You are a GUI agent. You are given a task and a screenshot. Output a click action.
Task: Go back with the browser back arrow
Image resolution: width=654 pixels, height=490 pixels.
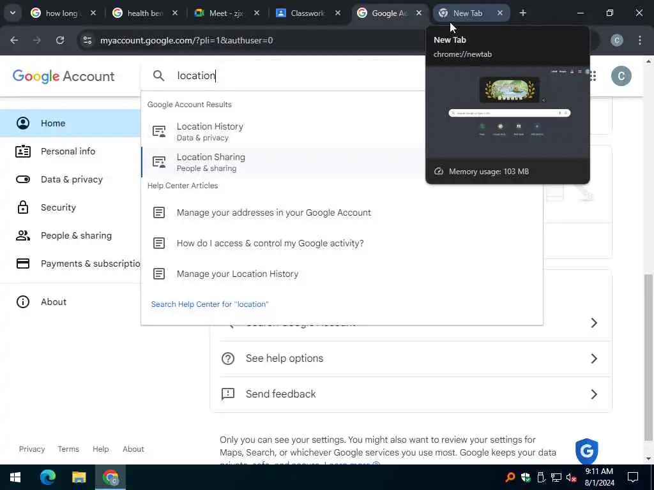pos(14,40)
